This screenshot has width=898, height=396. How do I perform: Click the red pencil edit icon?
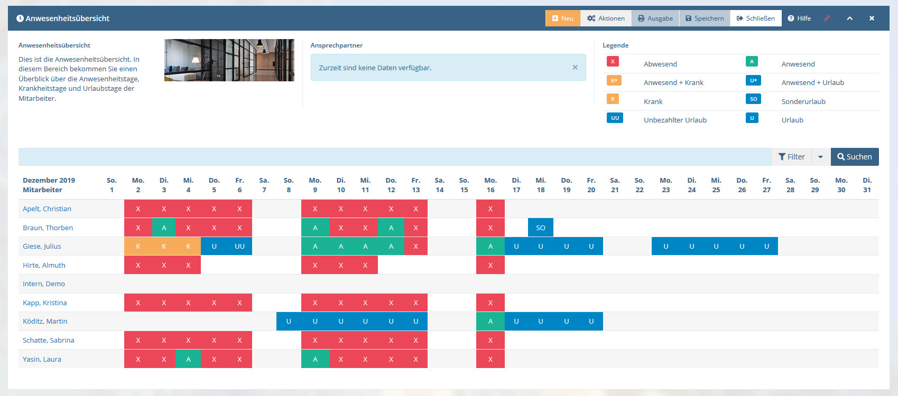coord(827,18)
